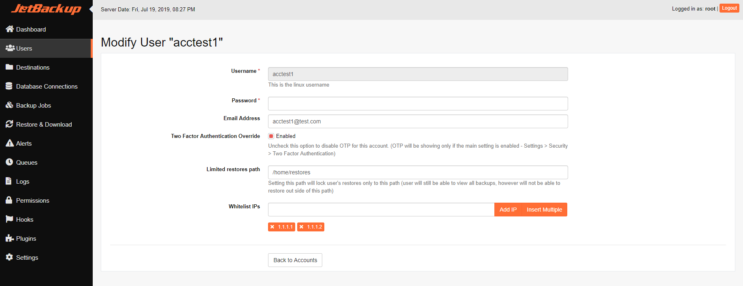The image size is (743, 286).
Task: Toggle the Two Factor Authentication Enabled checkbox
Action: coord(271,136)
